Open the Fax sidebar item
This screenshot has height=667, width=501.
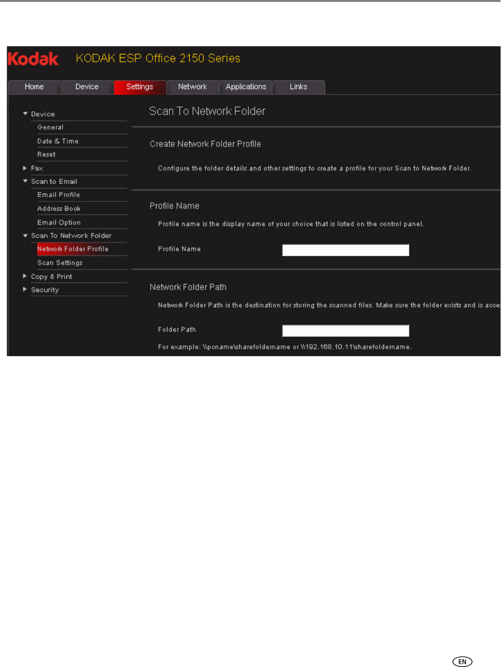37,168
